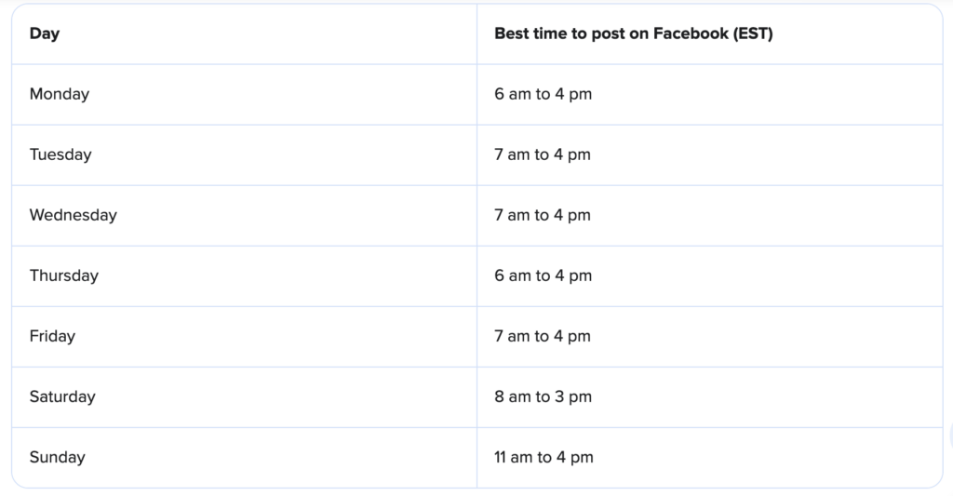Click the number "11" in the Sunday row
Screen dimensions: 953x496
500,457
